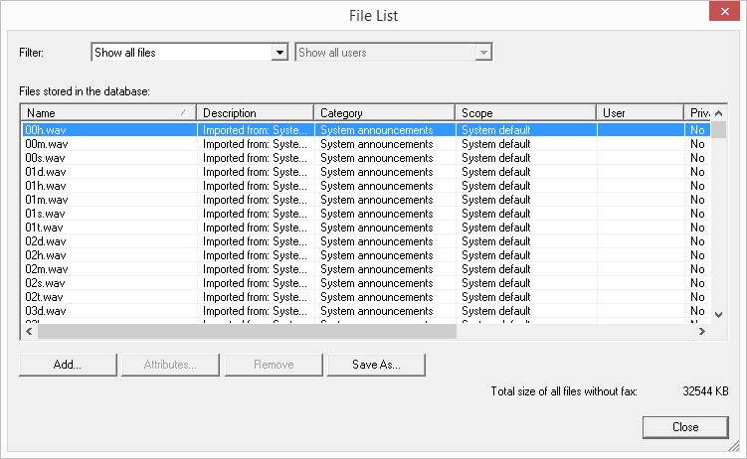Click the User column header
Screen dimensions: 747x459
(640, 113)
